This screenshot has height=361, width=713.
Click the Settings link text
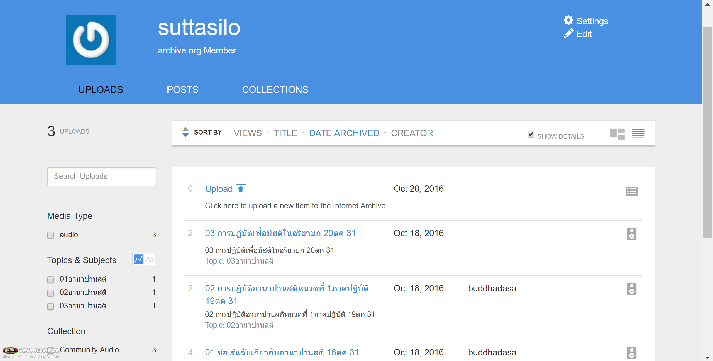(x=592, y=21)
